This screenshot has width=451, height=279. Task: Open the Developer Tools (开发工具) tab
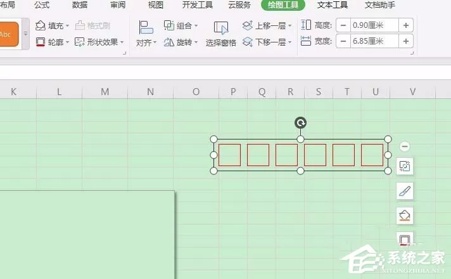click(198, 5)
